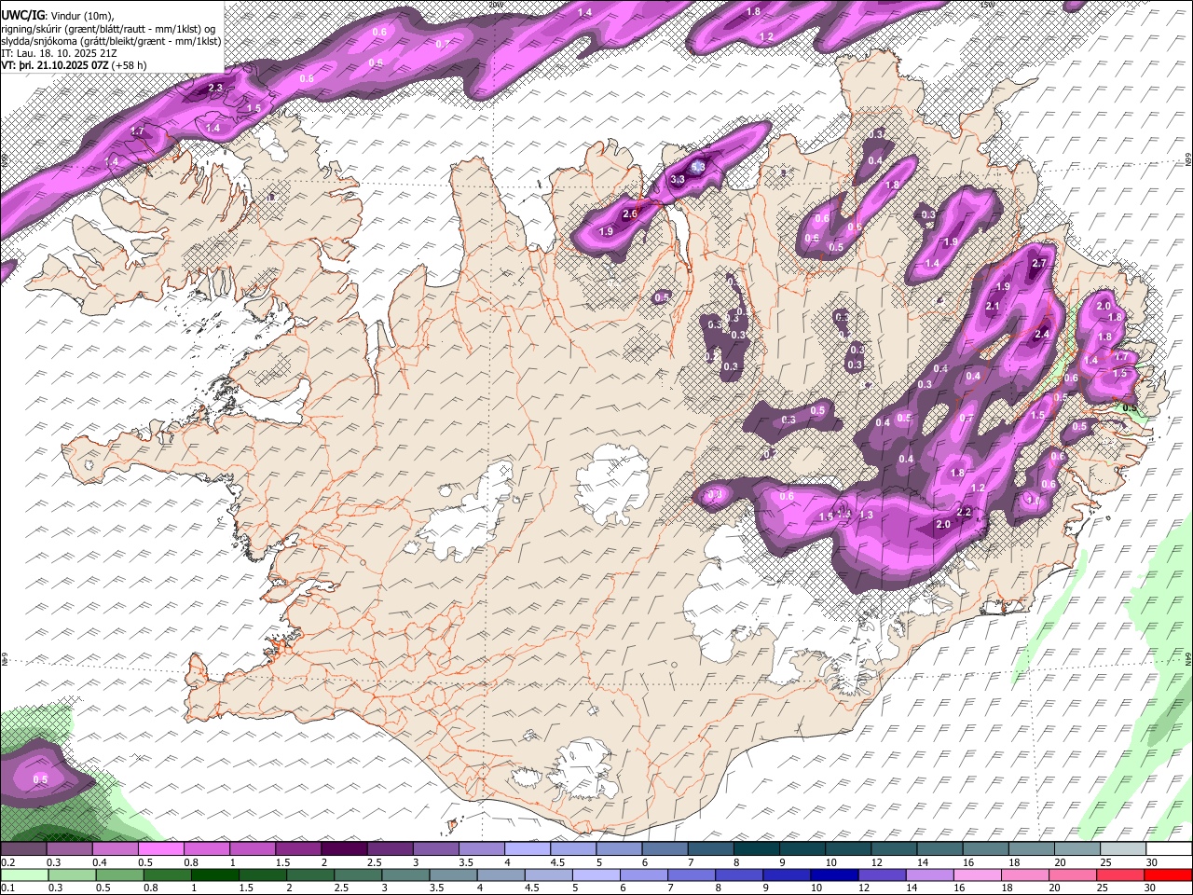The image size is (1193, 895).
Task: Click the pink 16 swatch in the rain scale
Action: pos(977,874)
